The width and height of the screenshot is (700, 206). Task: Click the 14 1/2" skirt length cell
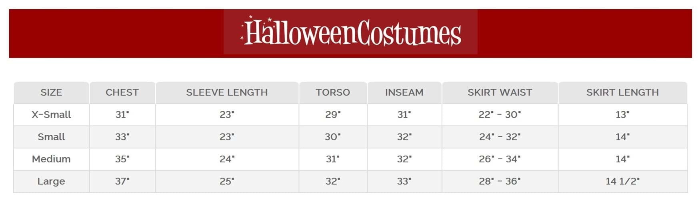point(622,181)
